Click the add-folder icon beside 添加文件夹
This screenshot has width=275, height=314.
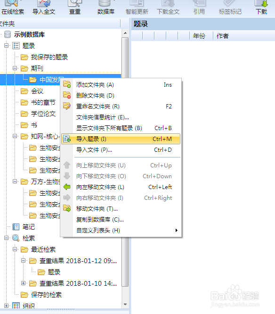point(67,84)
